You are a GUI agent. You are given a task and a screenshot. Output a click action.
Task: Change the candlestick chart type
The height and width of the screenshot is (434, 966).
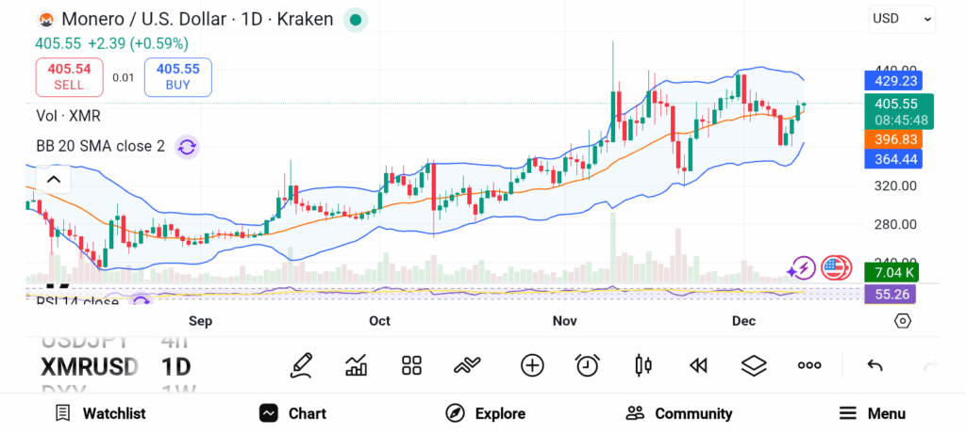pyautogui.click(x=643, y=365)
